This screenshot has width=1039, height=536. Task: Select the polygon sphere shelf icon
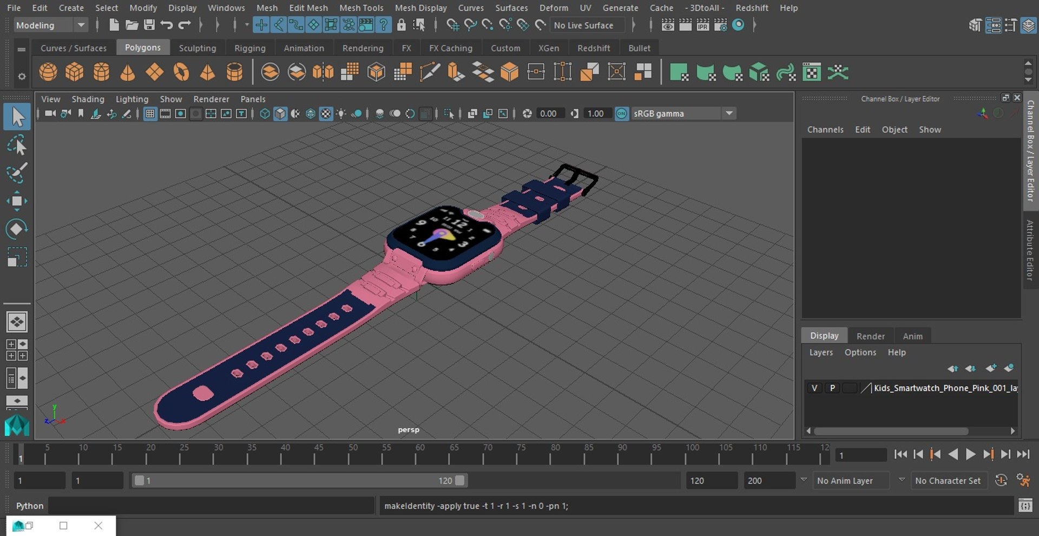pos(48,72)
